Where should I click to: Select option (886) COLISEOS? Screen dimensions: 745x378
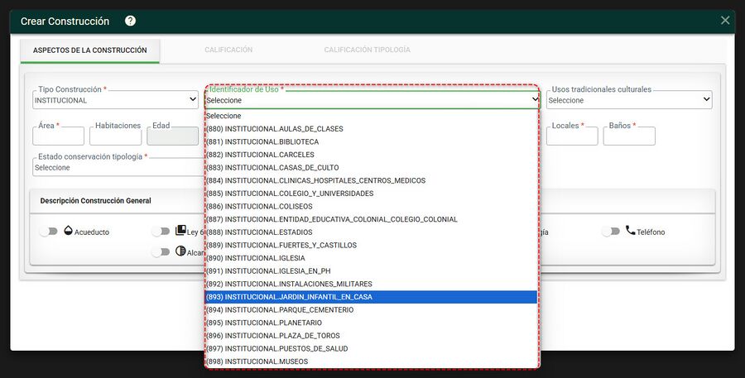tap(371, 206)
